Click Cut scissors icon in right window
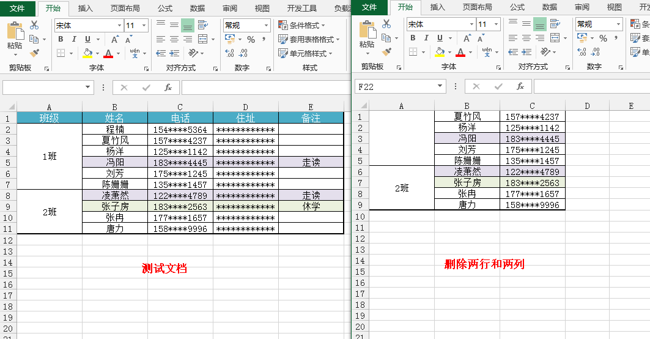 [386, 24]
